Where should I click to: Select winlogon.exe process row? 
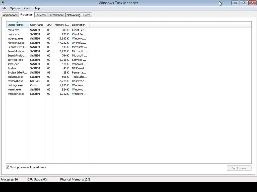(47, 94)
